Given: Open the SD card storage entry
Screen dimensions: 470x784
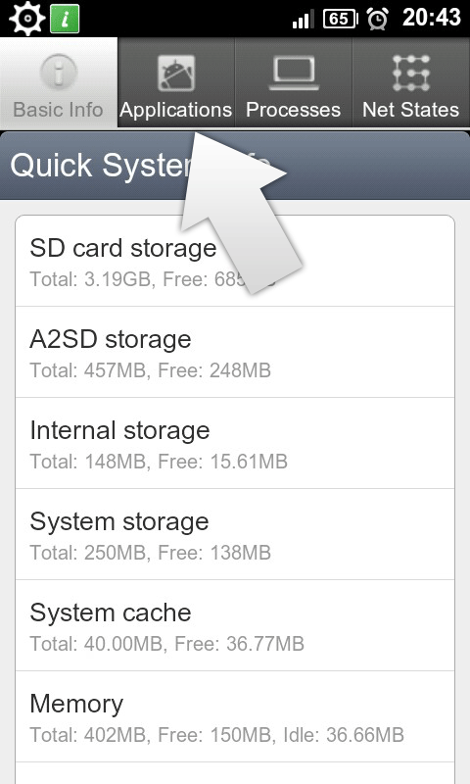Looking at the screenshot, I should (x=235, y=261).
